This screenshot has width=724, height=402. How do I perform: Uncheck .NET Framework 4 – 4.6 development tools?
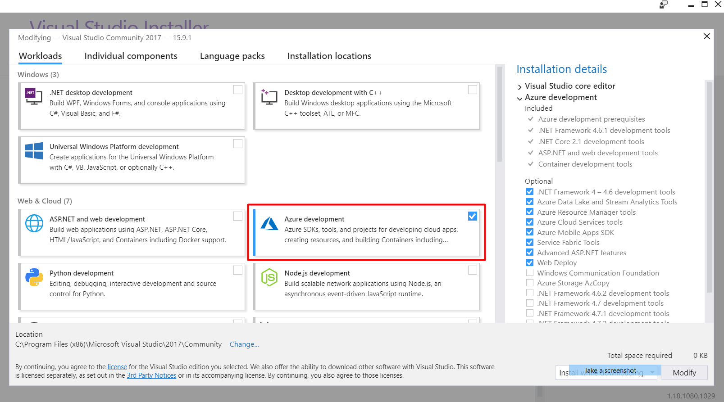(x=530, y=192)
